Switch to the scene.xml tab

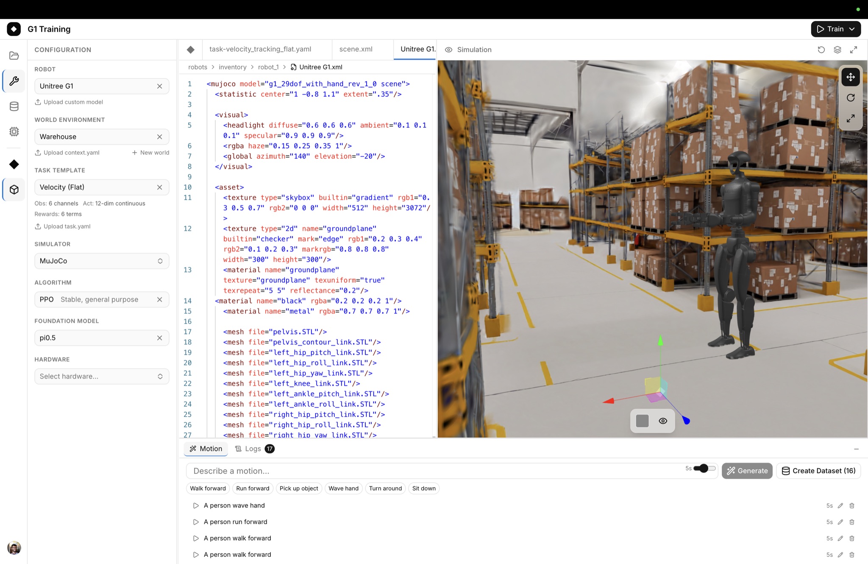click(x=356, y=49)
